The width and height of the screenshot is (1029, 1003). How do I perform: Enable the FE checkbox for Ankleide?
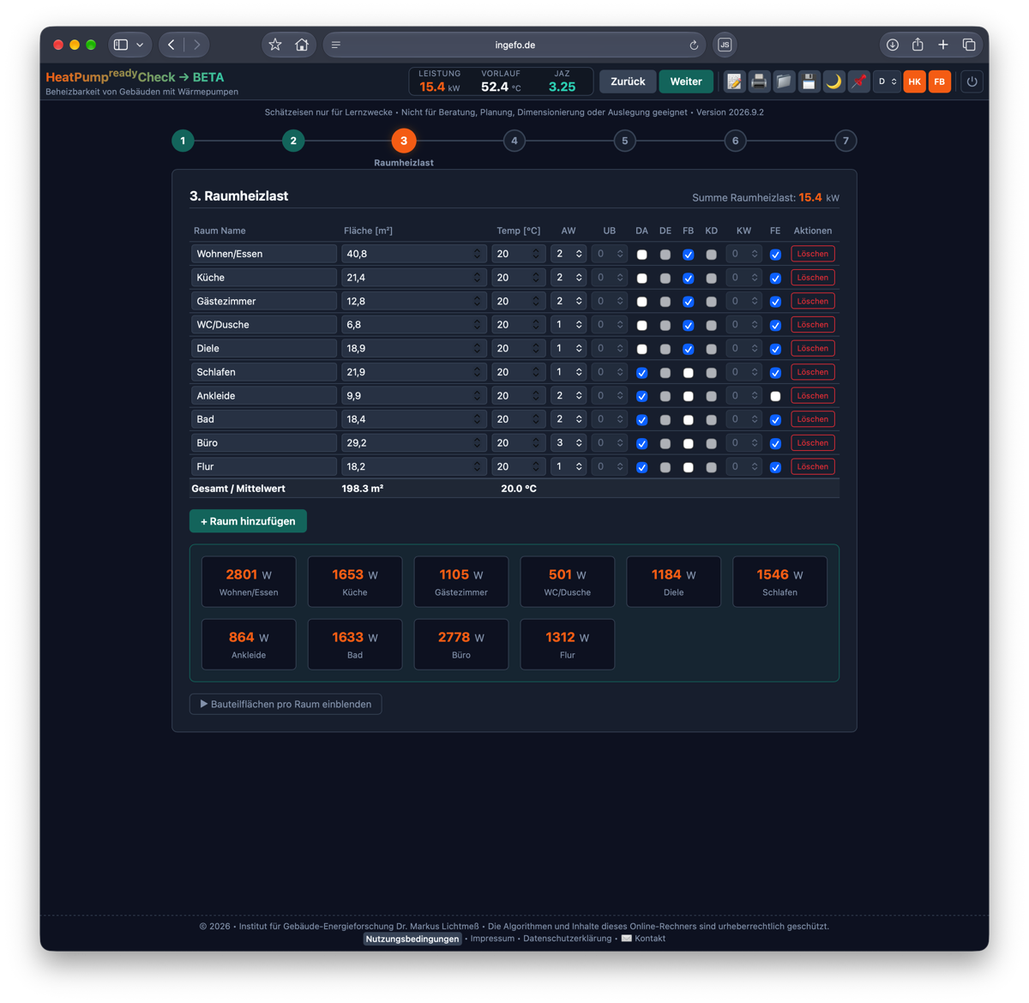coord(775,396)
